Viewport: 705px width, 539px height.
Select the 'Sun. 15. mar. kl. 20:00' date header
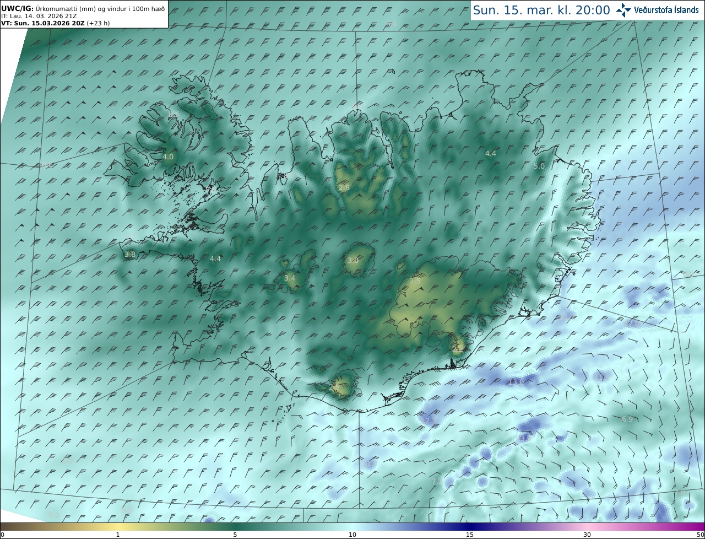(x=541, y=10)
